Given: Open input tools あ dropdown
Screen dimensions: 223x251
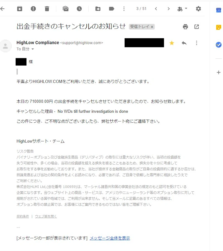Looking at the screenshot, I should click(182, 9).
